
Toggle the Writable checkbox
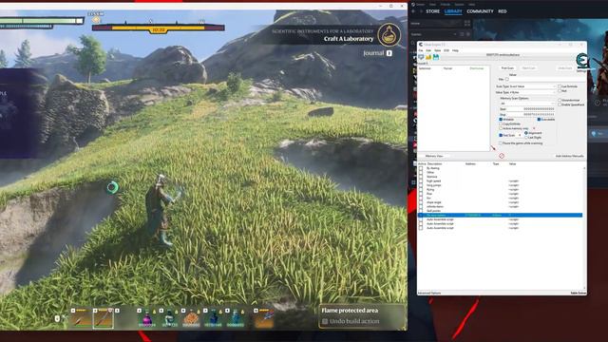pos(501,120)
